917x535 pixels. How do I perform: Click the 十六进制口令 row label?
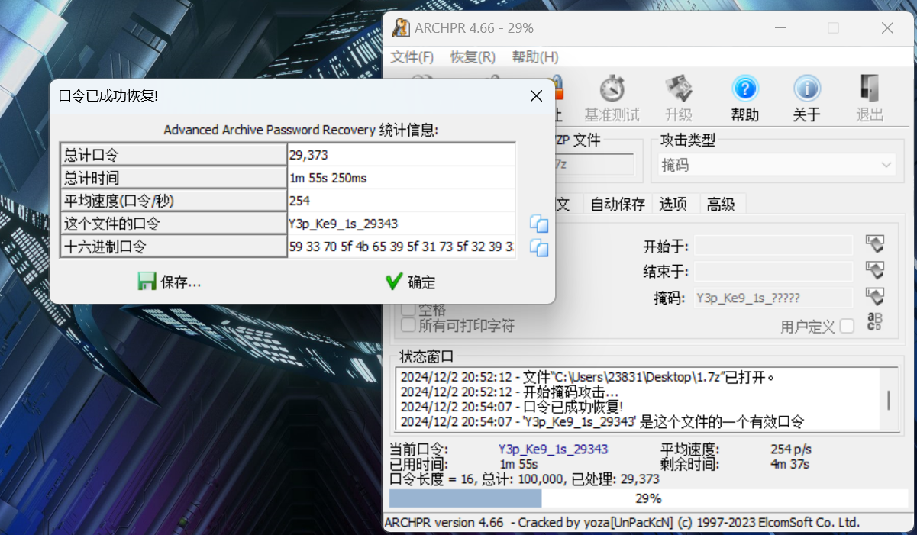coord(173,247)
